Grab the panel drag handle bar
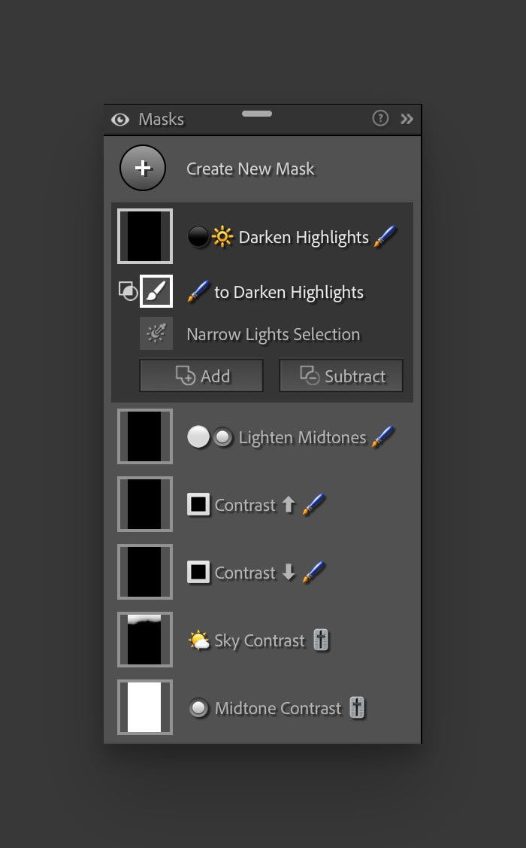 pyautogui.click(x=257, y=114)
